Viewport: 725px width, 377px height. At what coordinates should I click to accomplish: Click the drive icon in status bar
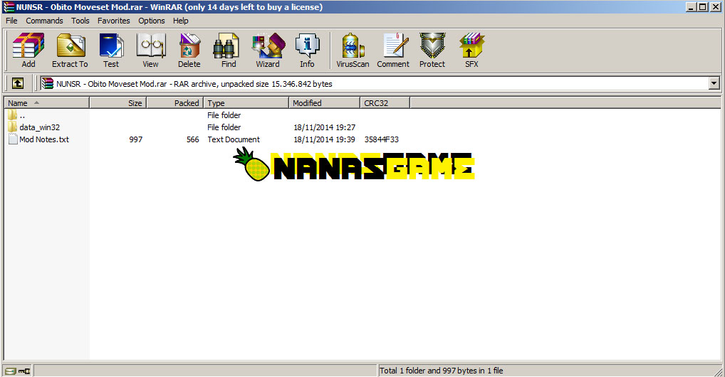[x=10, y=371]
